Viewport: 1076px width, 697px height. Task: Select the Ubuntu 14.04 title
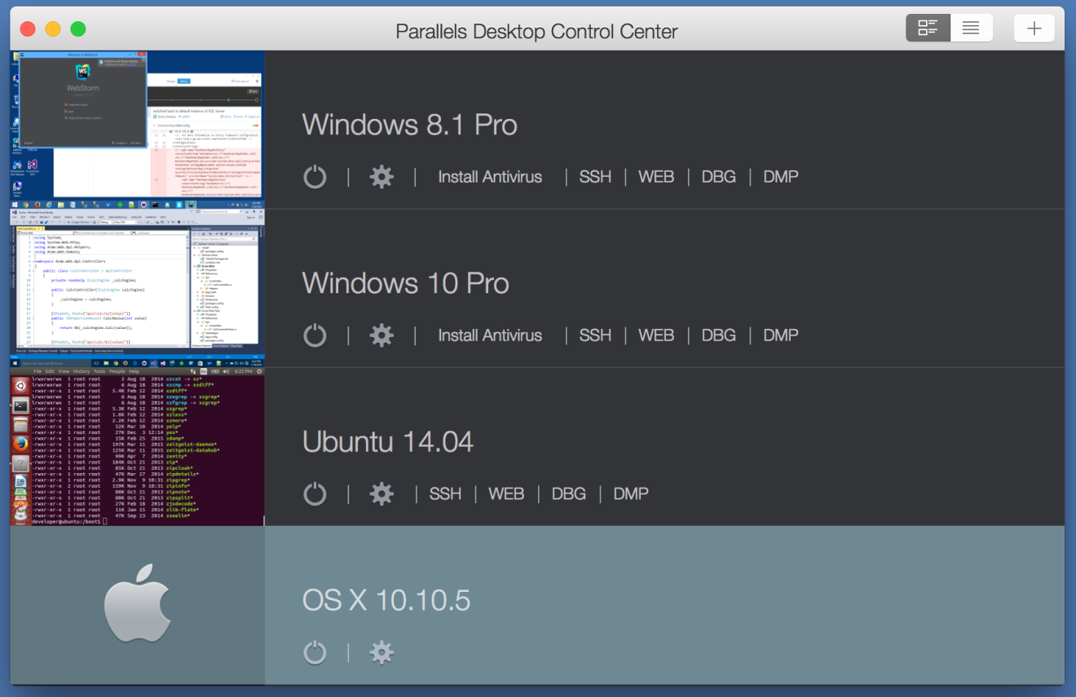pos(388,441)
